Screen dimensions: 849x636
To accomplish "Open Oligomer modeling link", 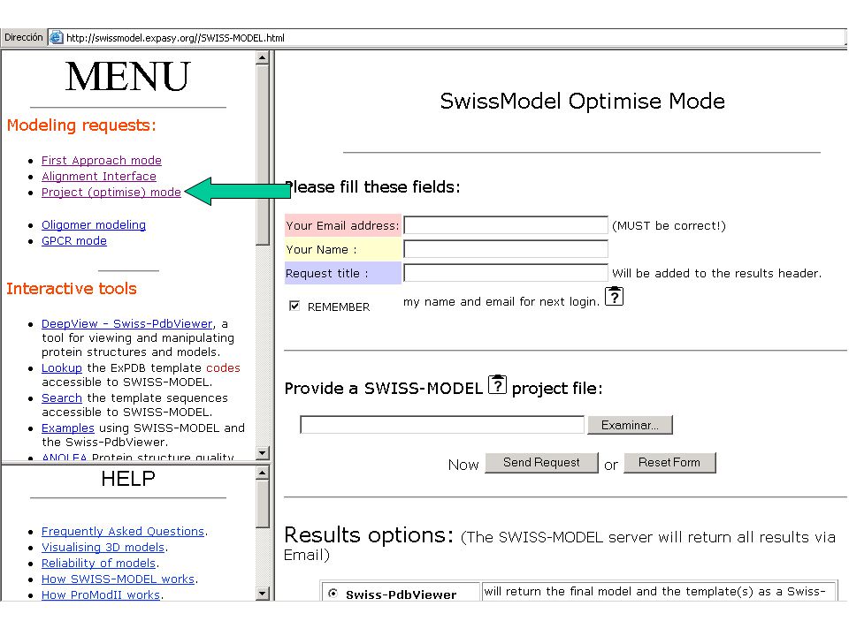I will click(x=94, y=225).
